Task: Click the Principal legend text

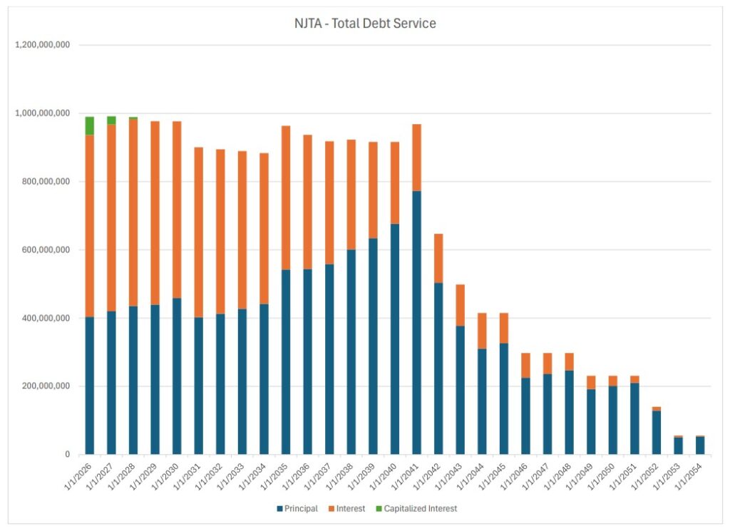Action: click(x=302, y=509)
